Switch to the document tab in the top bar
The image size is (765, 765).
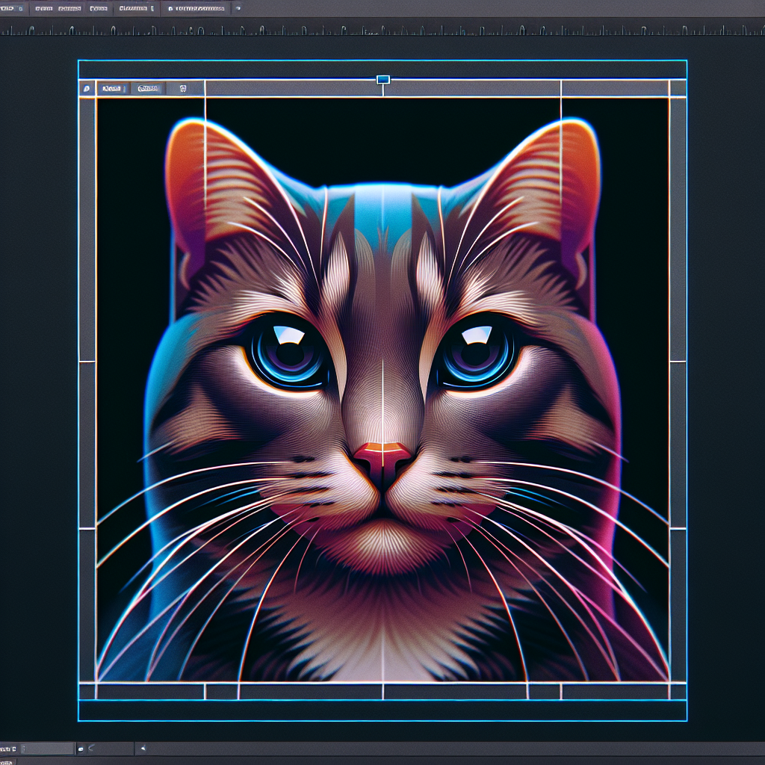click(197, 9)
